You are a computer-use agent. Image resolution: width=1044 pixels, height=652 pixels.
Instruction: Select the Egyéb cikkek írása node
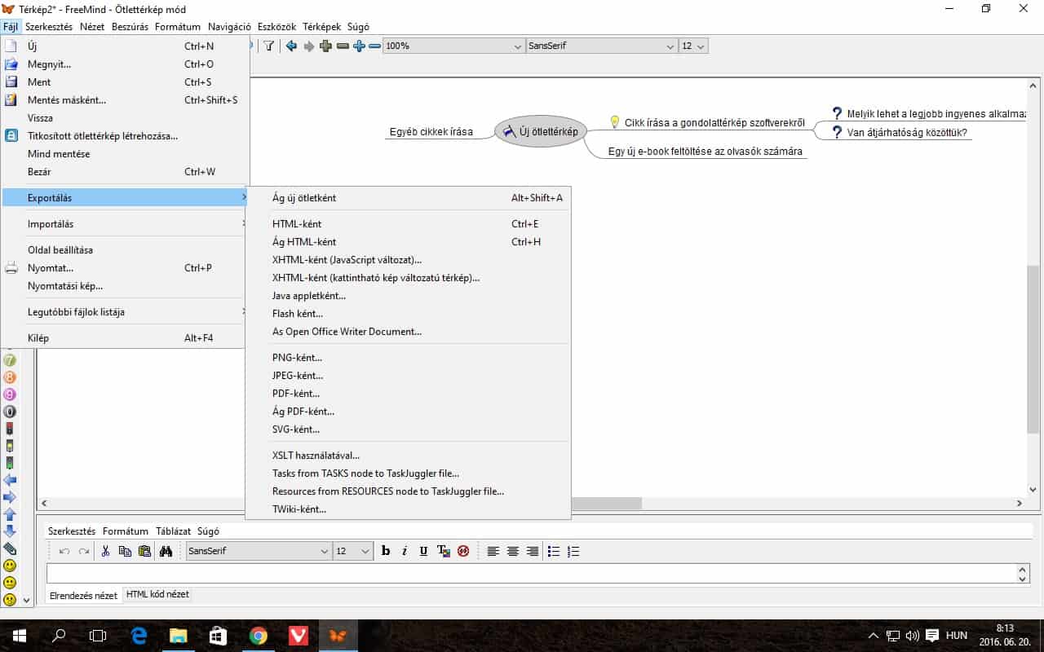pyautogui.click(x=431, y=131)
